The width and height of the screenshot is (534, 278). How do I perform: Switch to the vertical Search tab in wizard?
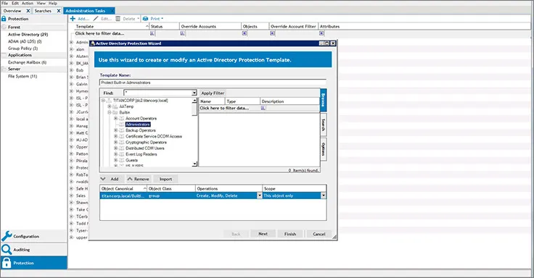324,125
